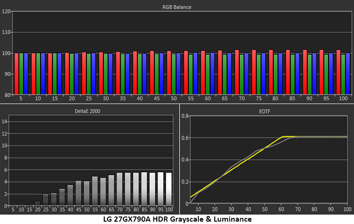Click the DeltaE 2000 chart title
Image resolution: width=354 pixels, height=224 pixels.
[87, 111]
